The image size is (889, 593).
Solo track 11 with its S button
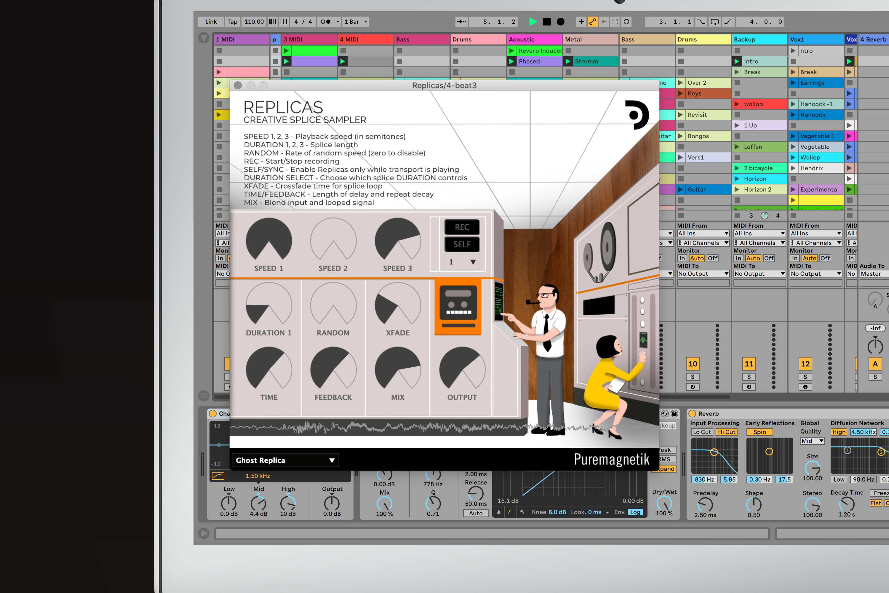click(749, 377)
